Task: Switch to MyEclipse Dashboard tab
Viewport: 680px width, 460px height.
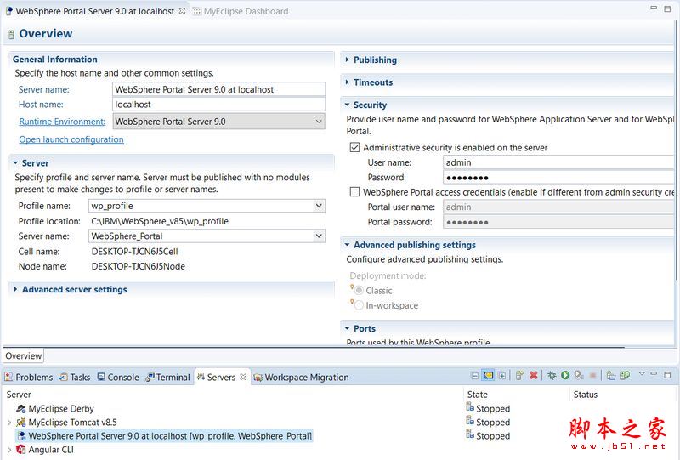Action: coord(241,11)
